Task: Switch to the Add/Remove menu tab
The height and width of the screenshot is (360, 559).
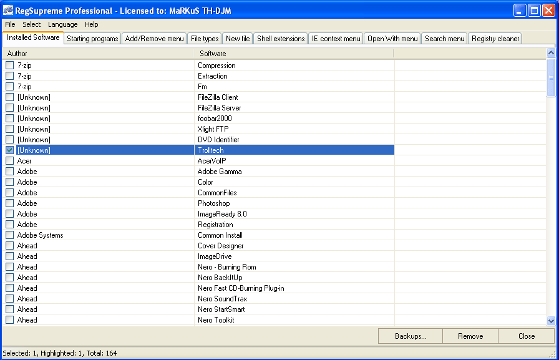Action: (154, 39)
